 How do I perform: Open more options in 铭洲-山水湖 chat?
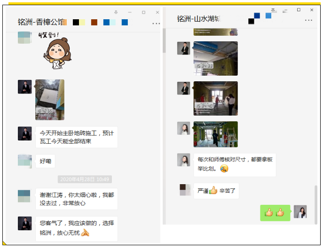point(308,20)
